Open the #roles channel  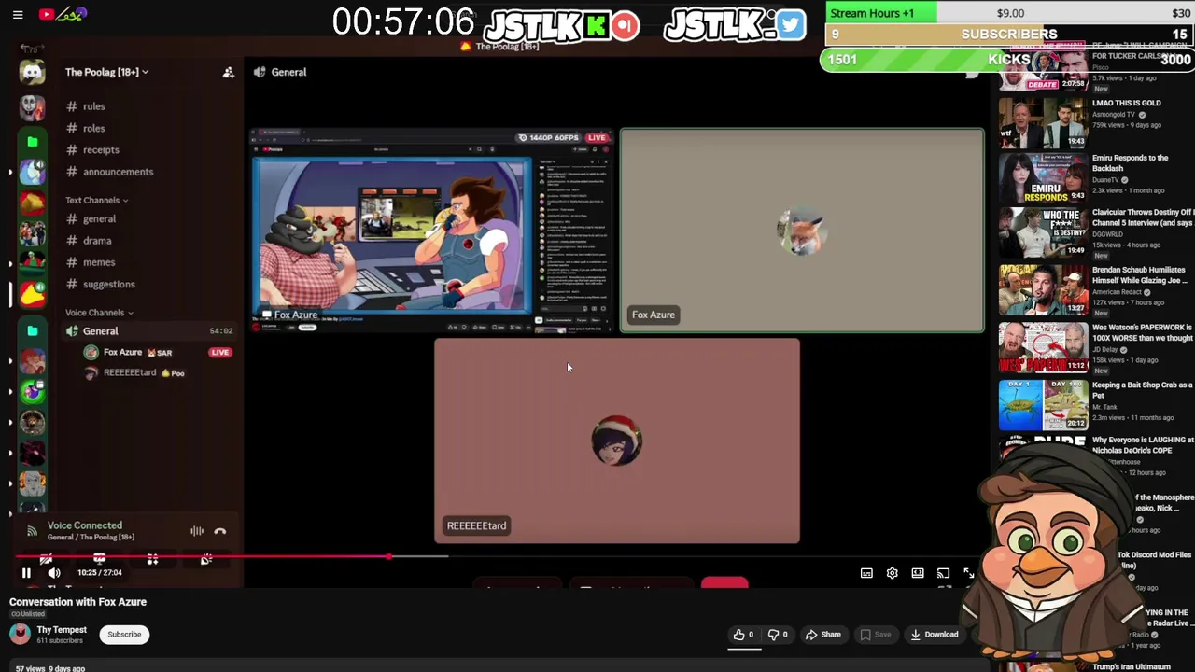point(86,128)
